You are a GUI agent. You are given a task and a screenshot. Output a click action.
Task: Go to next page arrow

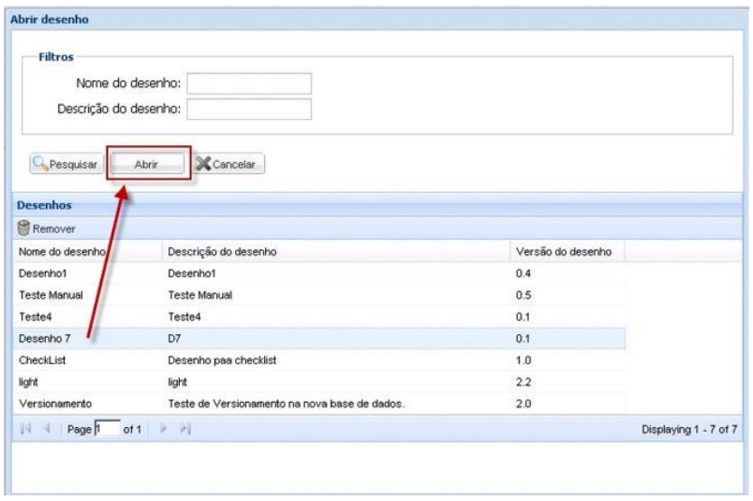pyautogui.click(x=164, y=429)
